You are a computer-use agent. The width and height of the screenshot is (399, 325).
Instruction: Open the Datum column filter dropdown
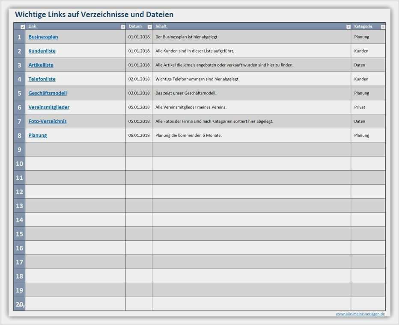(x=149, y=26)
